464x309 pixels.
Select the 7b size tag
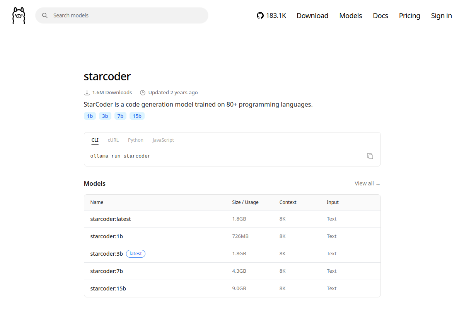(120, 116)
